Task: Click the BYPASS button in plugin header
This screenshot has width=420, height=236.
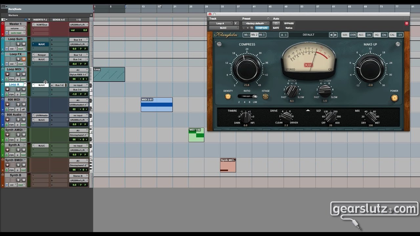Action: (289, 23)
